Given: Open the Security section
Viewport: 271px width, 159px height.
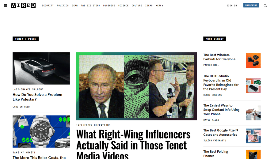Looking at the screenshot, I should (x=48, y=6).
